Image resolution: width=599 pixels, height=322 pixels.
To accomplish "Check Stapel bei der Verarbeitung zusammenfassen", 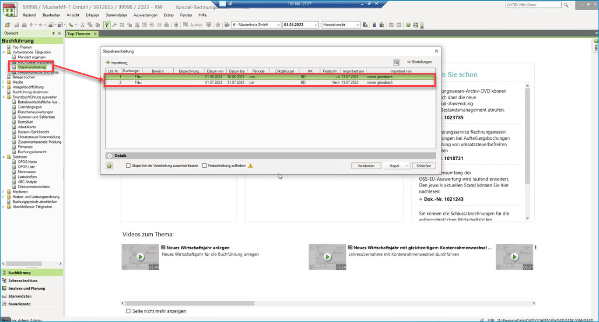I will point(128,166).
